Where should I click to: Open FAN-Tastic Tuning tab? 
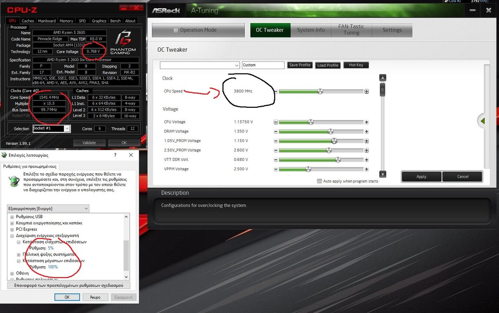tap(352, 30)
